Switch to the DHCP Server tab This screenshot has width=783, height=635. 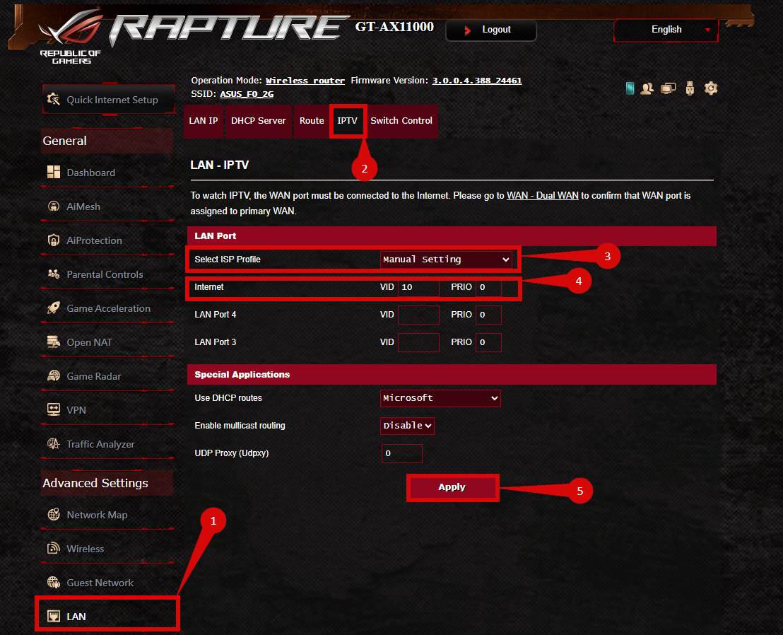click(x=258, y=121)
